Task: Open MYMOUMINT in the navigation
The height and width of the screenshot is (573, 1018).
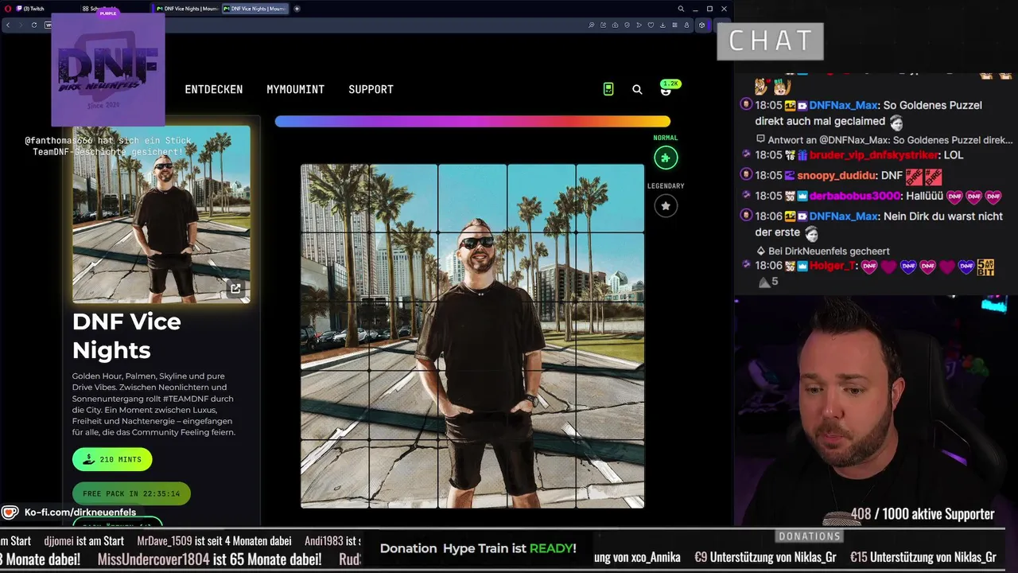Action: (295, 89)
